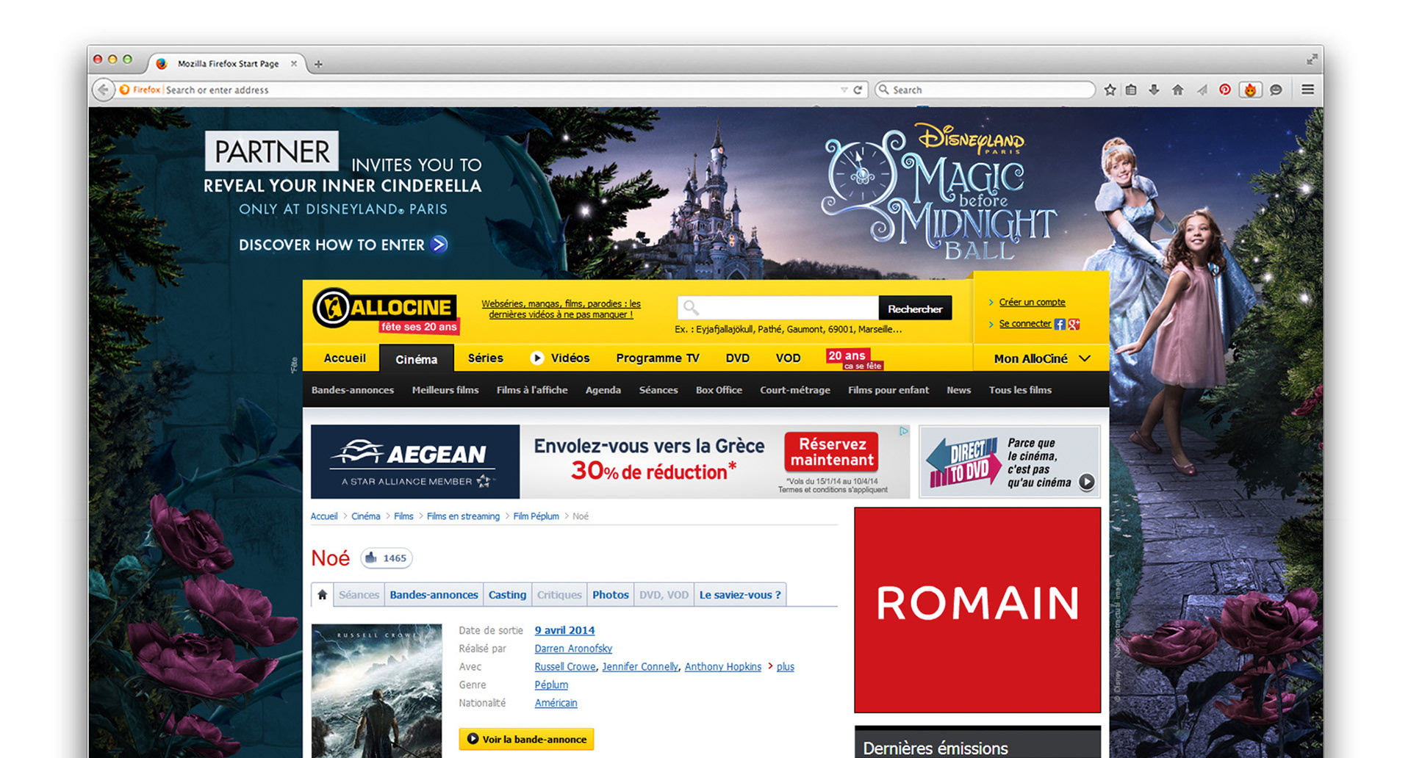
Task: Open the Vidéos menu item
Action: point(561,358)
